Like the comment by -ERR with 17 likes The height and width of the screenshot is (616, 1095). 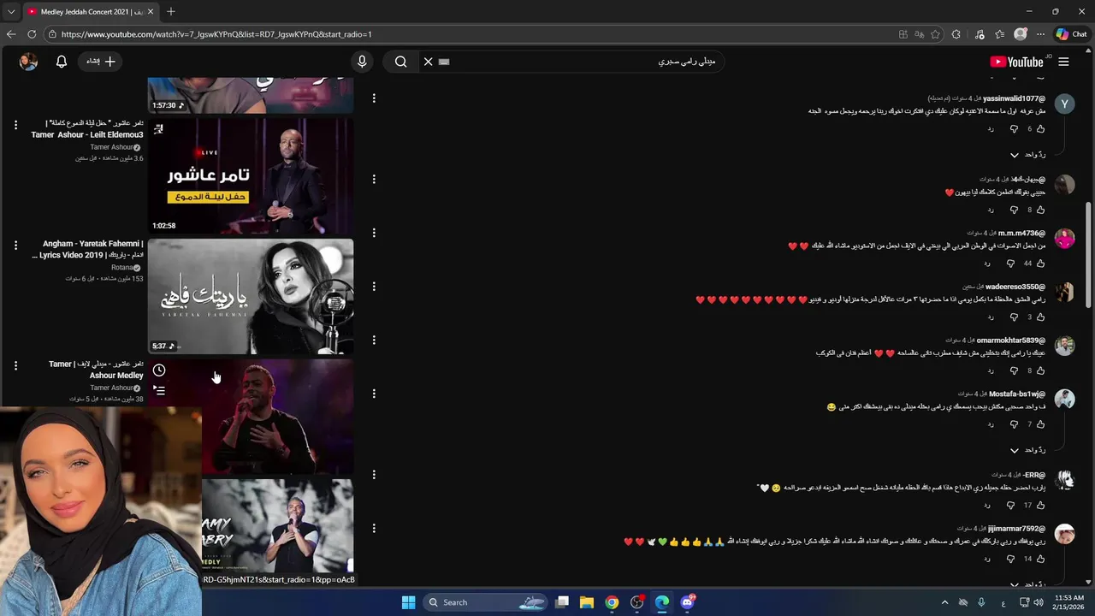(x=1040, y=505)
